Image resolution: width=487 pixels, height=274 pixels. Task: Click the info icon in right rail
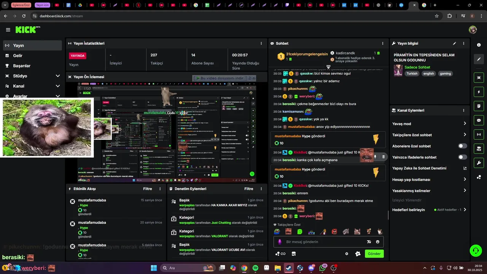[x=479, y=45]
